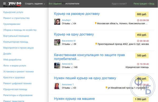Click thumbs-up icon next to 63 reviews
The width and height of the screenshot is (158, 102).
click(72, 88)
